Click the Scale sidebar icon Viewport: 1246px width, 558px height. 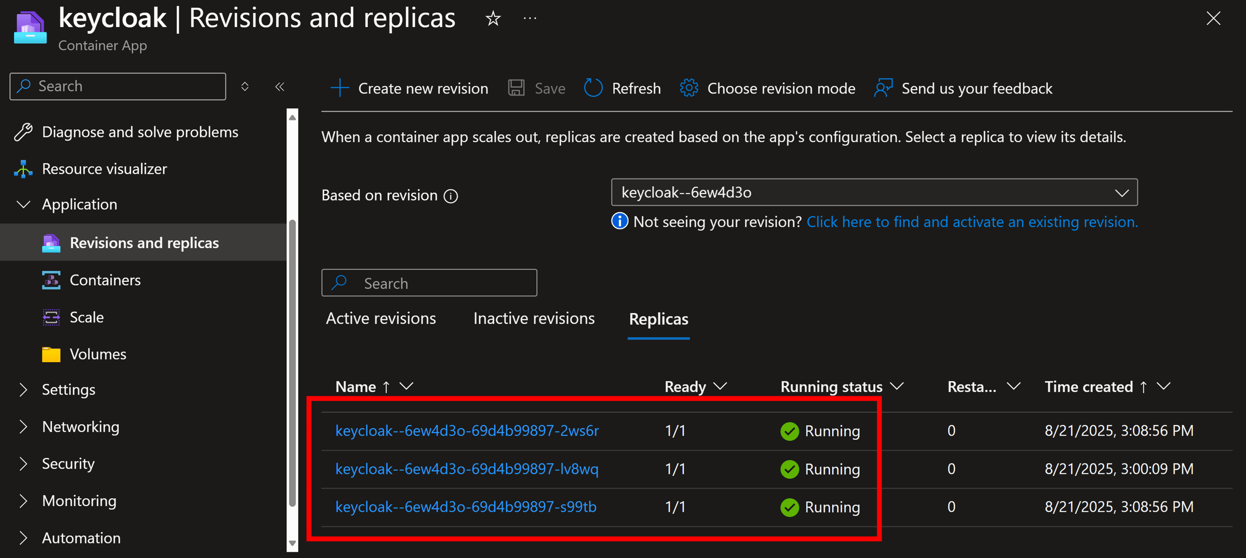tap(51, 317)
